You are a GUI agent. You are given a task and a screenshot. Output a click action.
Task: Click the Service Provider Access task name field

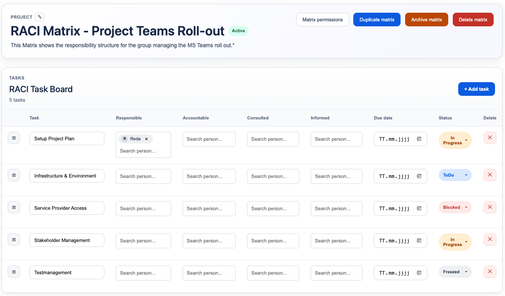[67, 208]
